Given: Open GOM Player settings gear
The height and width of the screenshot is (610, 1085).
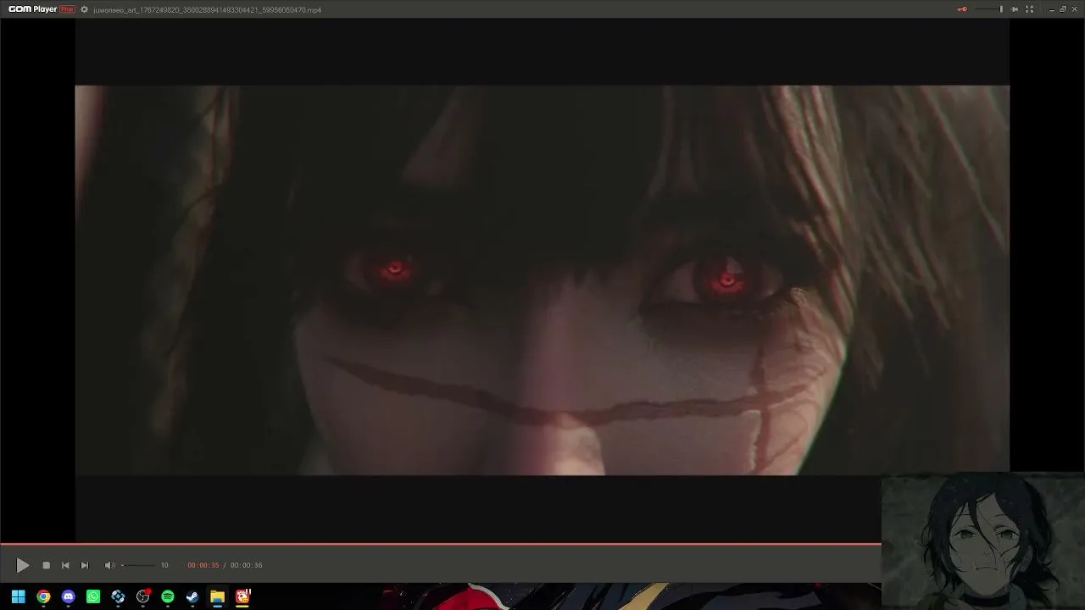Looking at the screenshot, I should point(84,9).
